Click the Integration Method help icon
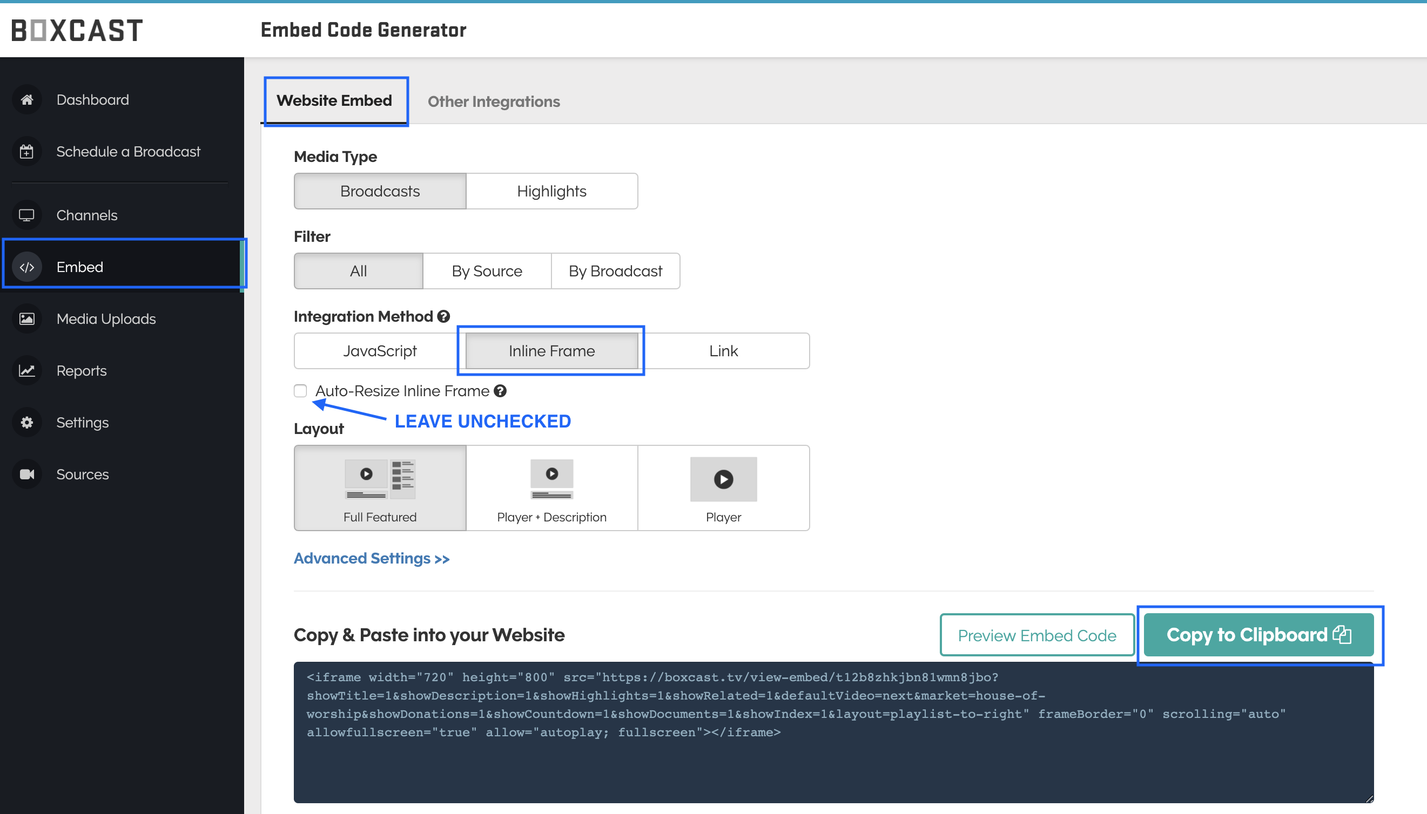This screenshot has height=814, width=1427. click(x=442, y=316)
